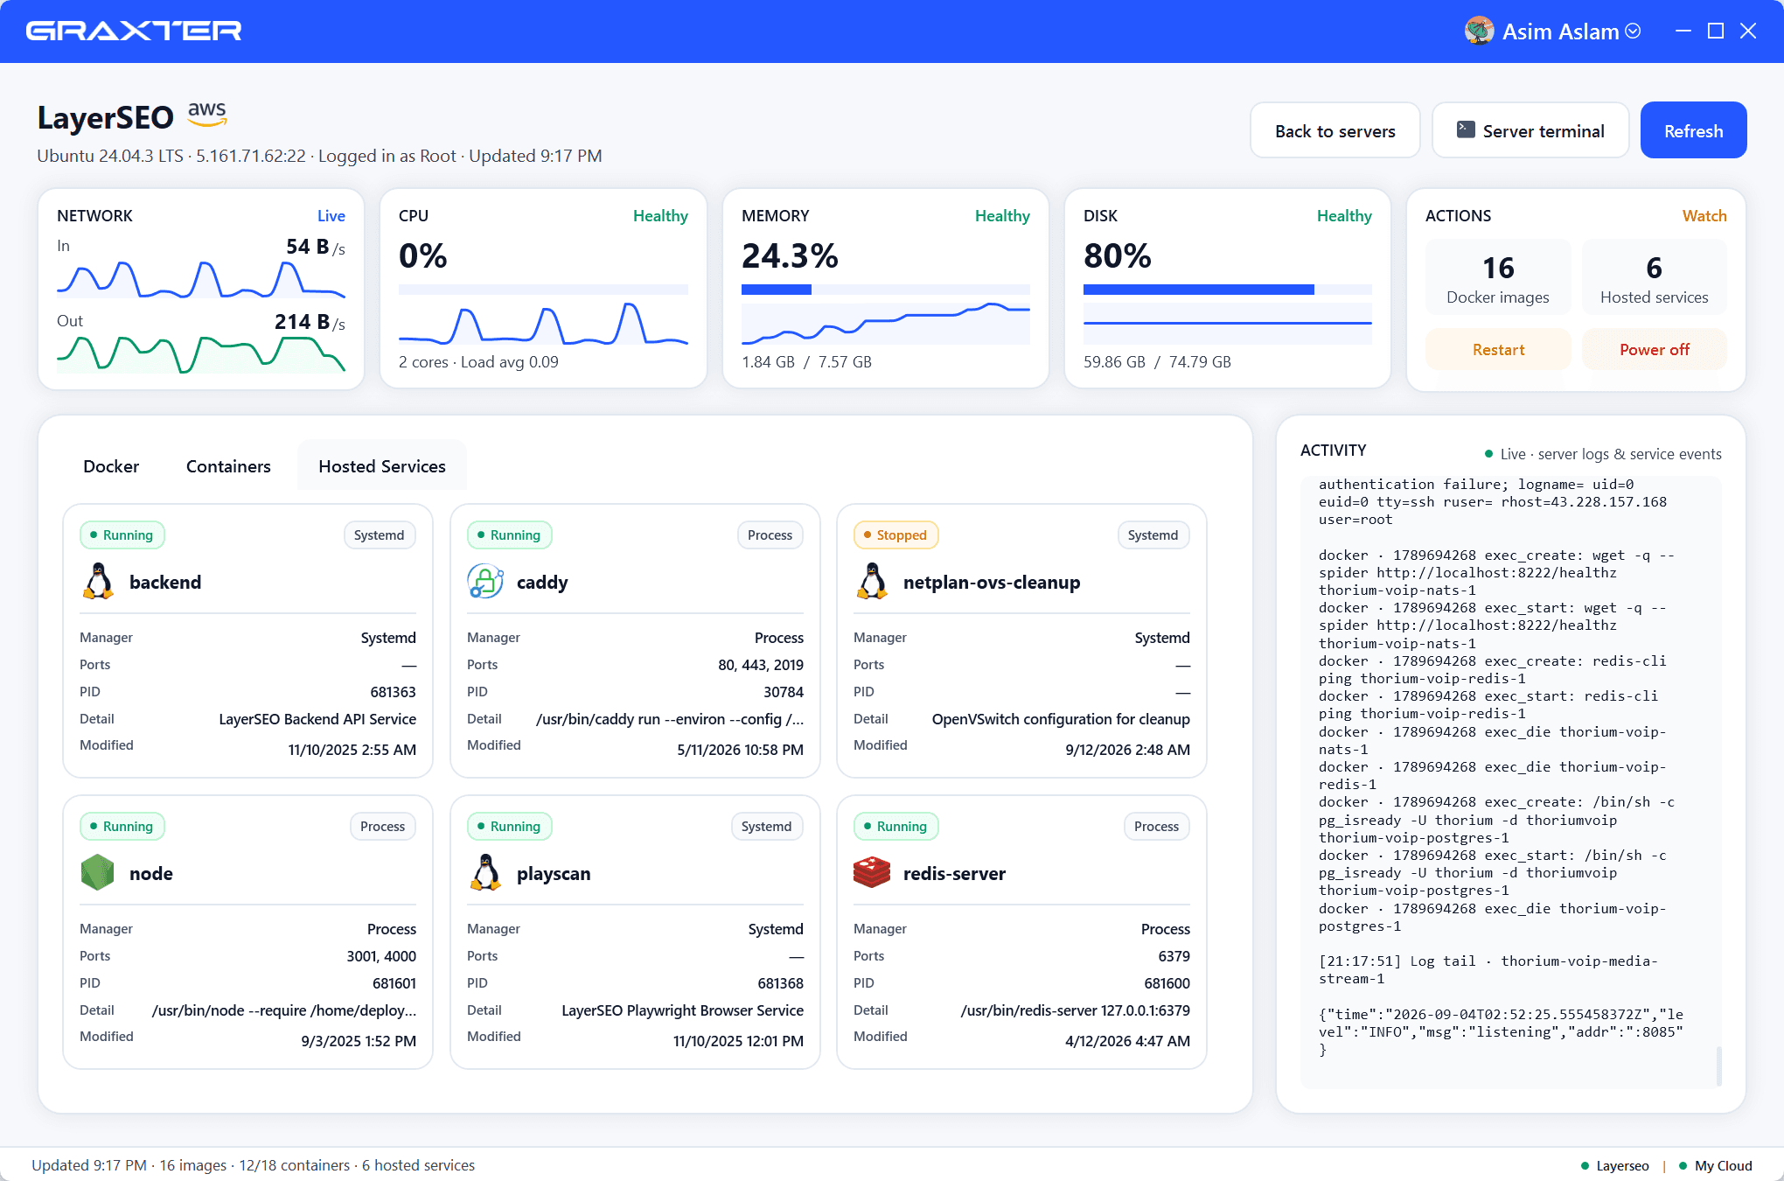This screenshot has width=1784, height=1181.
Task: Click the CPU load sparkline chart
Action: [x=543, y=324]
